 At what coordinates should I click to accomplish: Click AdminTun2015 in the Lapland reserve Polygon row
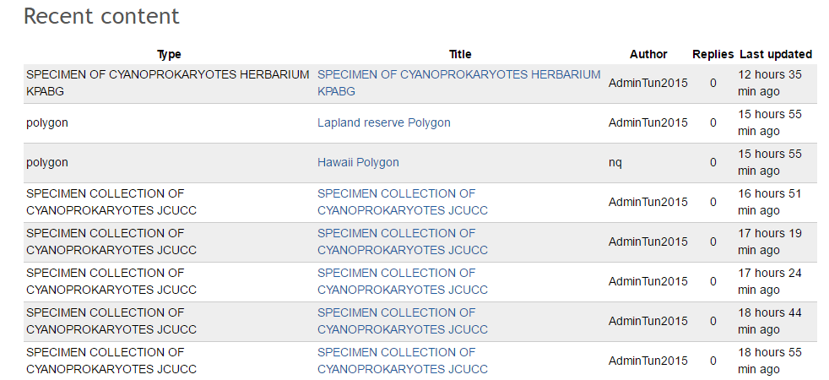pyautogui.click(x=647, y=122)
